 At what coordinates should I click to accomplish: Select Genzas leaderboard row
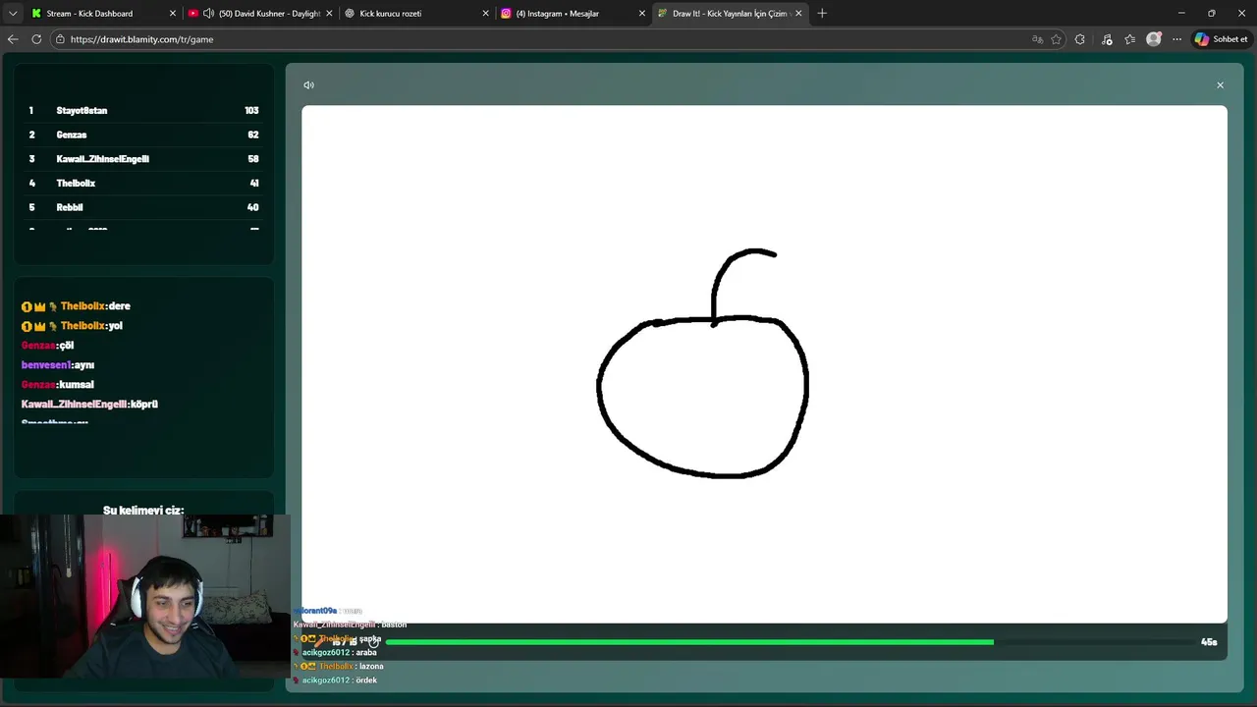143,135
